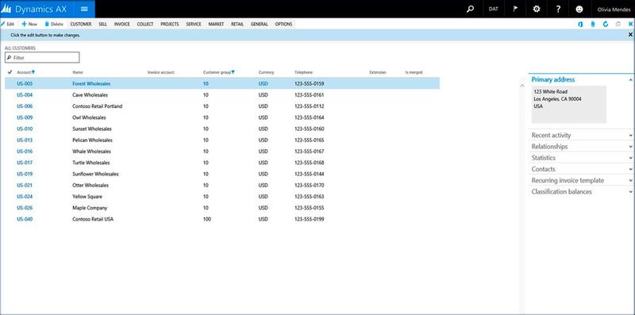Click the New plus button
Screen dimensions: 635x315
pyautogui.click(x=29, y=25)
